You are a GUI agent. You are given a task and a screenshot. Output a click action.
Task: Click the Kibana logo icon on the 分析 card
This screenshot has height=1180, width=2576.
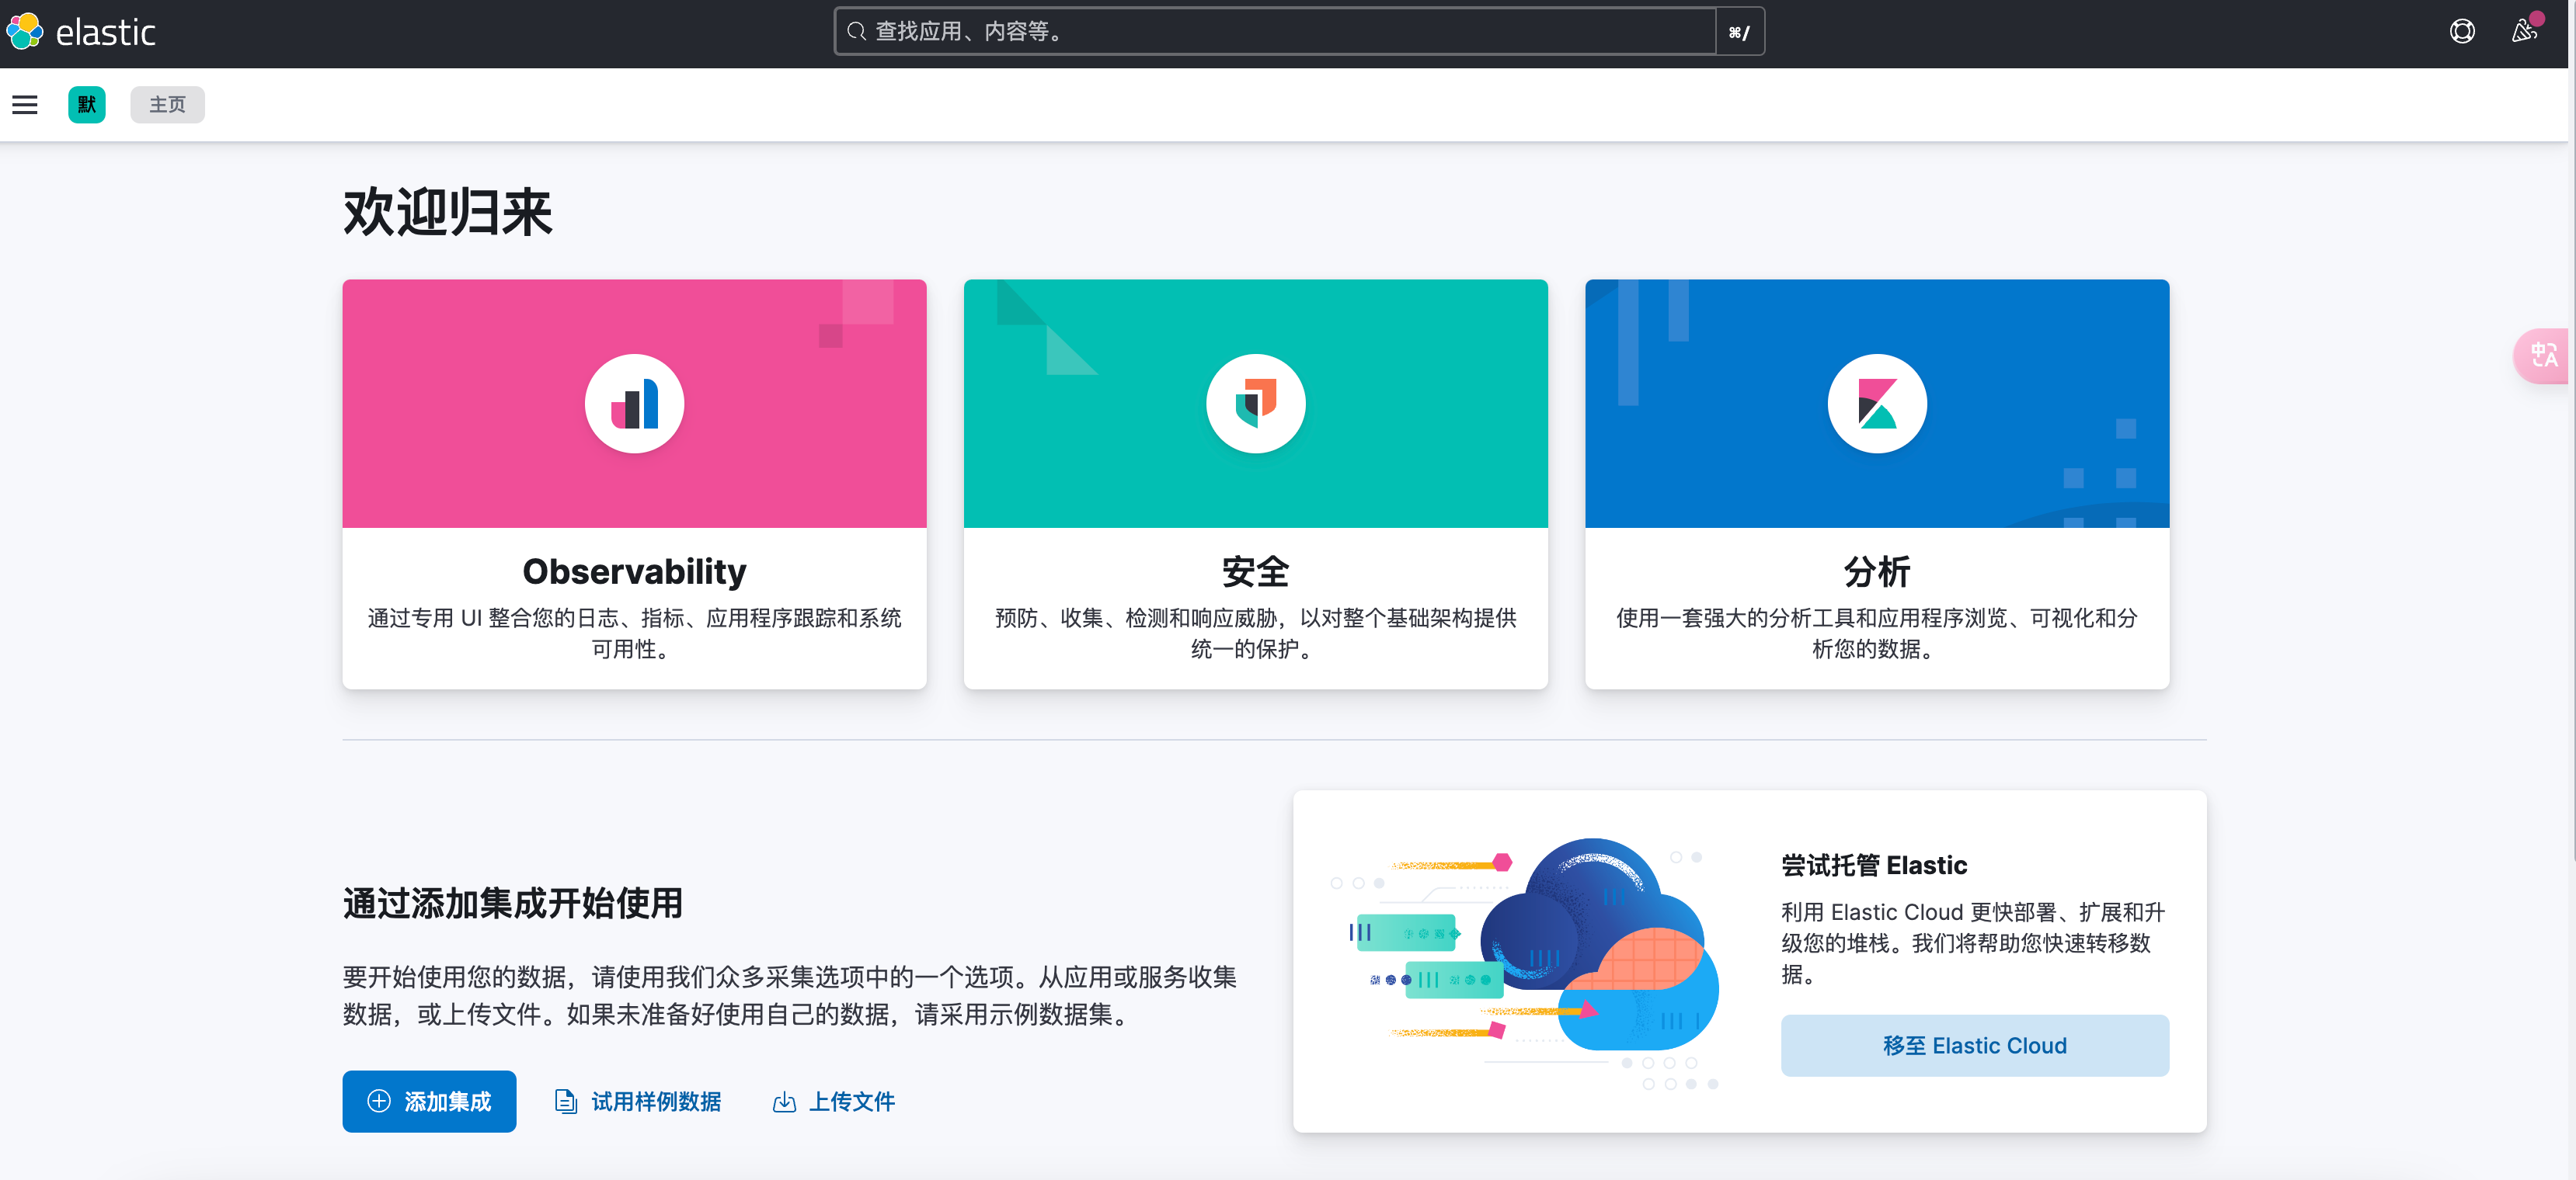point(1877,403)
